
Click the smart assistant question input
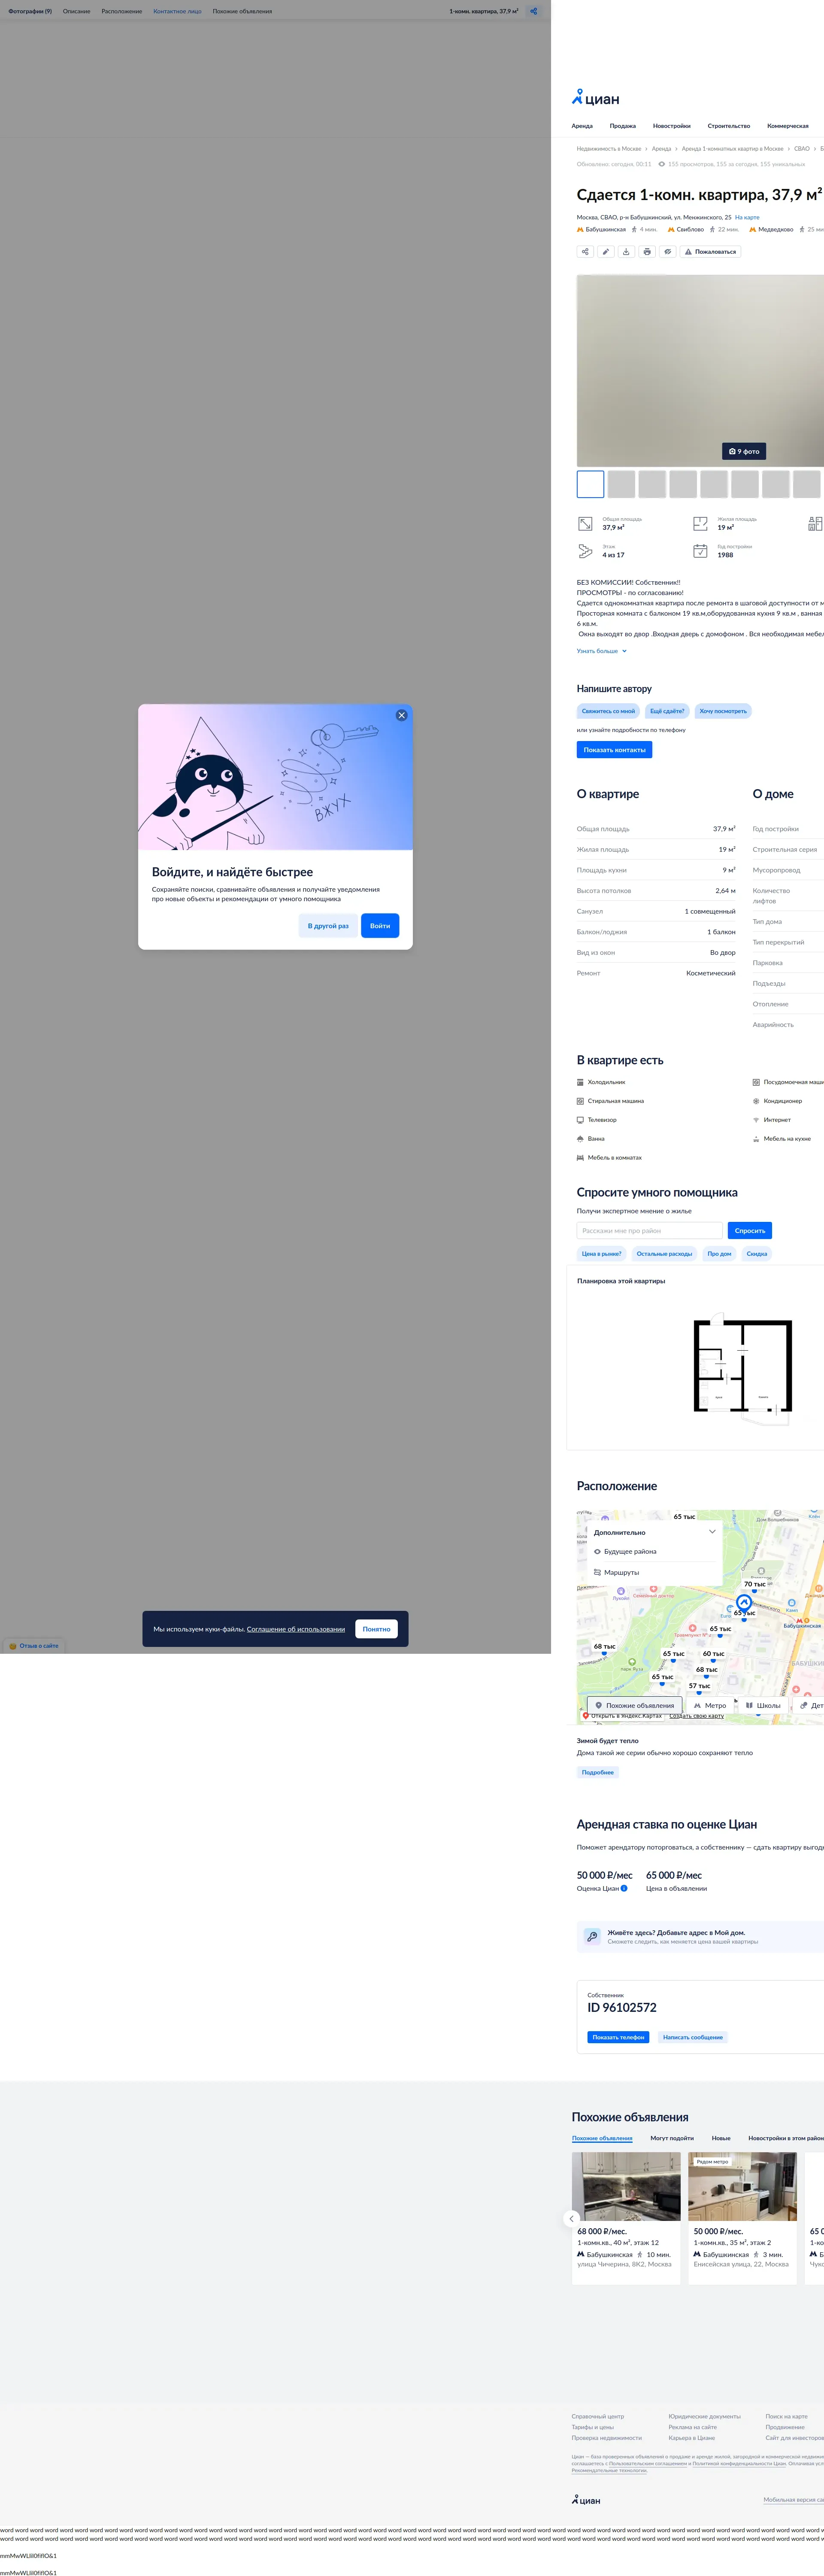649,1231
